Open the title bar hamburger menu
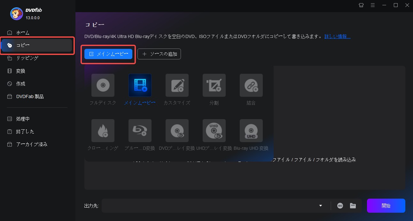Screen dimensions: 413x221 pos(373,5)
